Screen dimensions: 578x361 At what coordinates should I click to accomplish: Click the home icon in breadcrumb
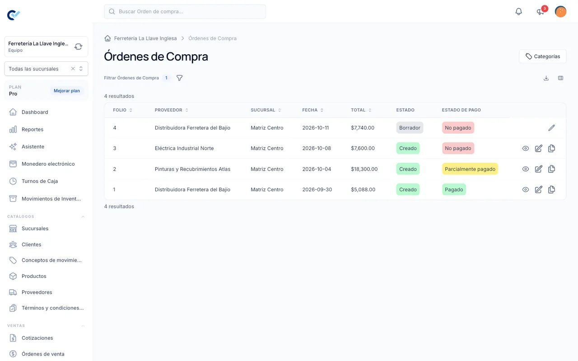tap(107, 38)
